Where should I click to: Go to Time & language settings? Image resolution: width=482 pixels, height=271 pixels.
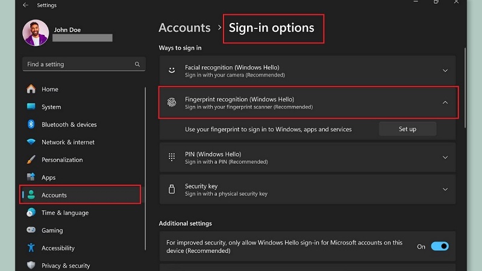coord(64,213)
